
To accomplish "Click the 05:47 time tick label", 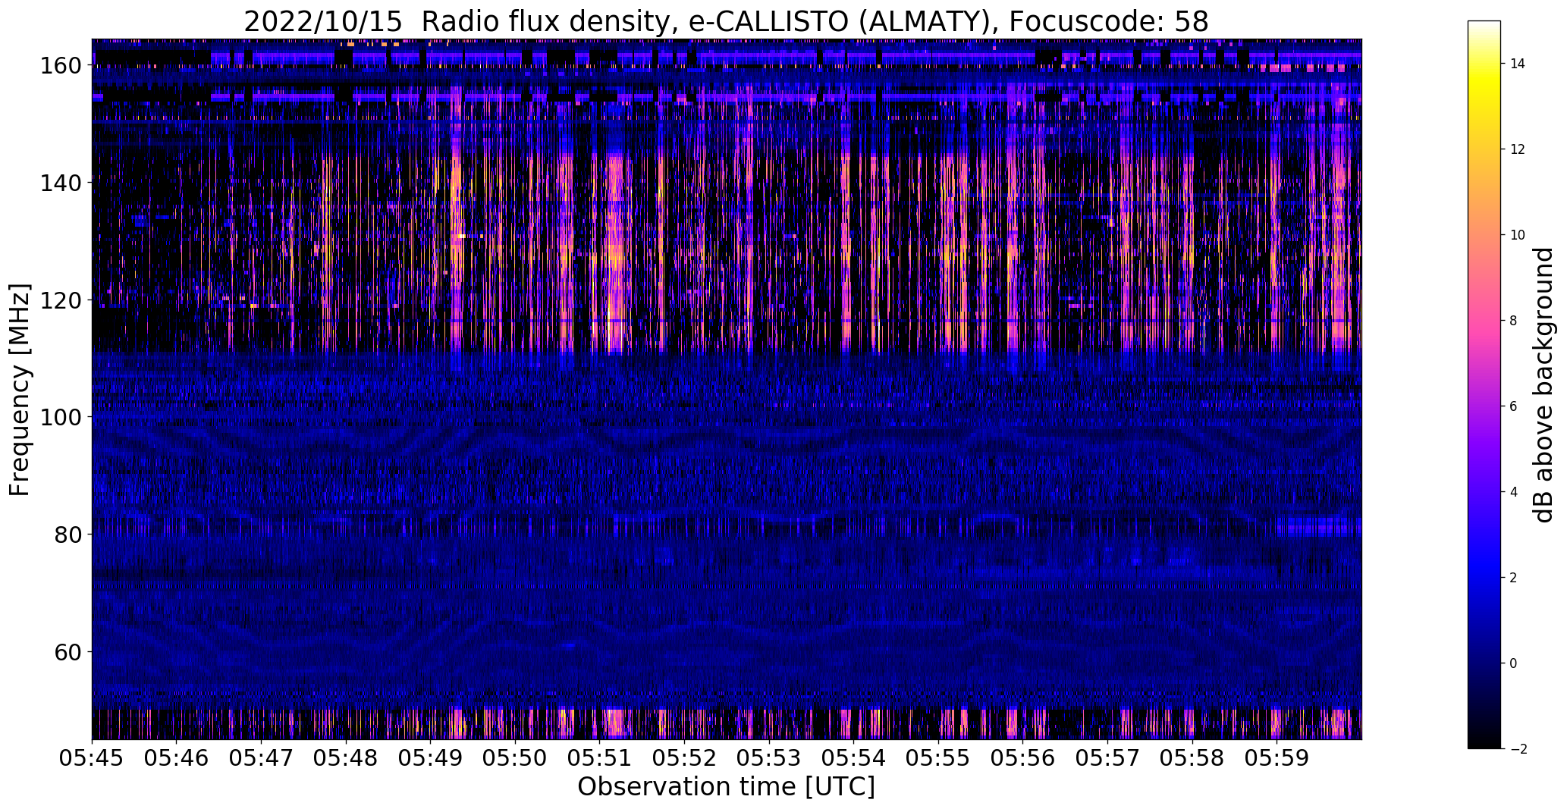I will coord(261,757).
